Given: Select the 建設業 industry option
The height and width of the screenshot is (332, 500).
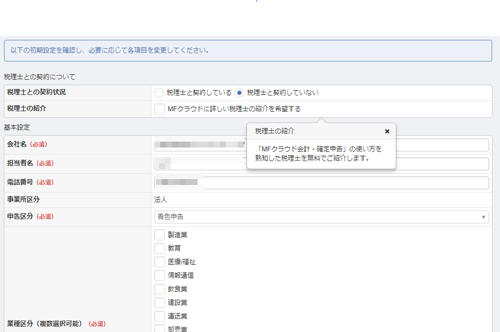Looking at the screenshot, I should [160, 302].
